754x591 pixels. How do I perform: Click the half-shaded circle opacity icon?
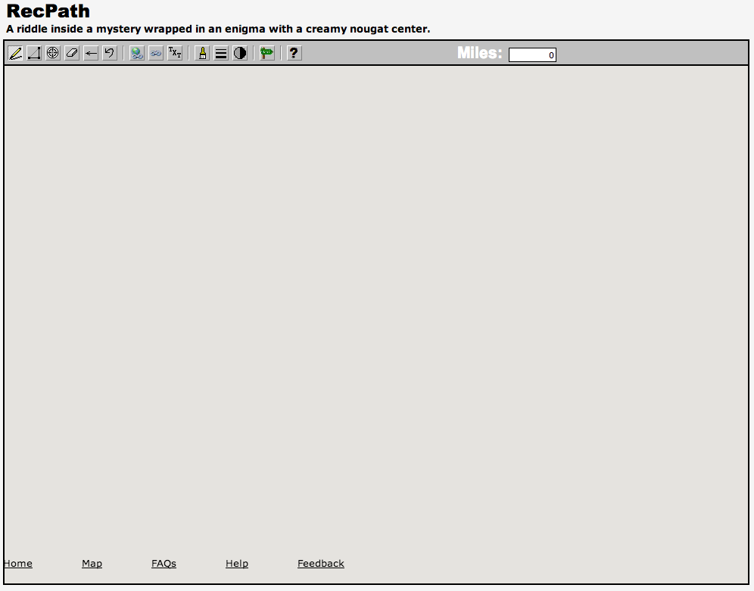240,53
